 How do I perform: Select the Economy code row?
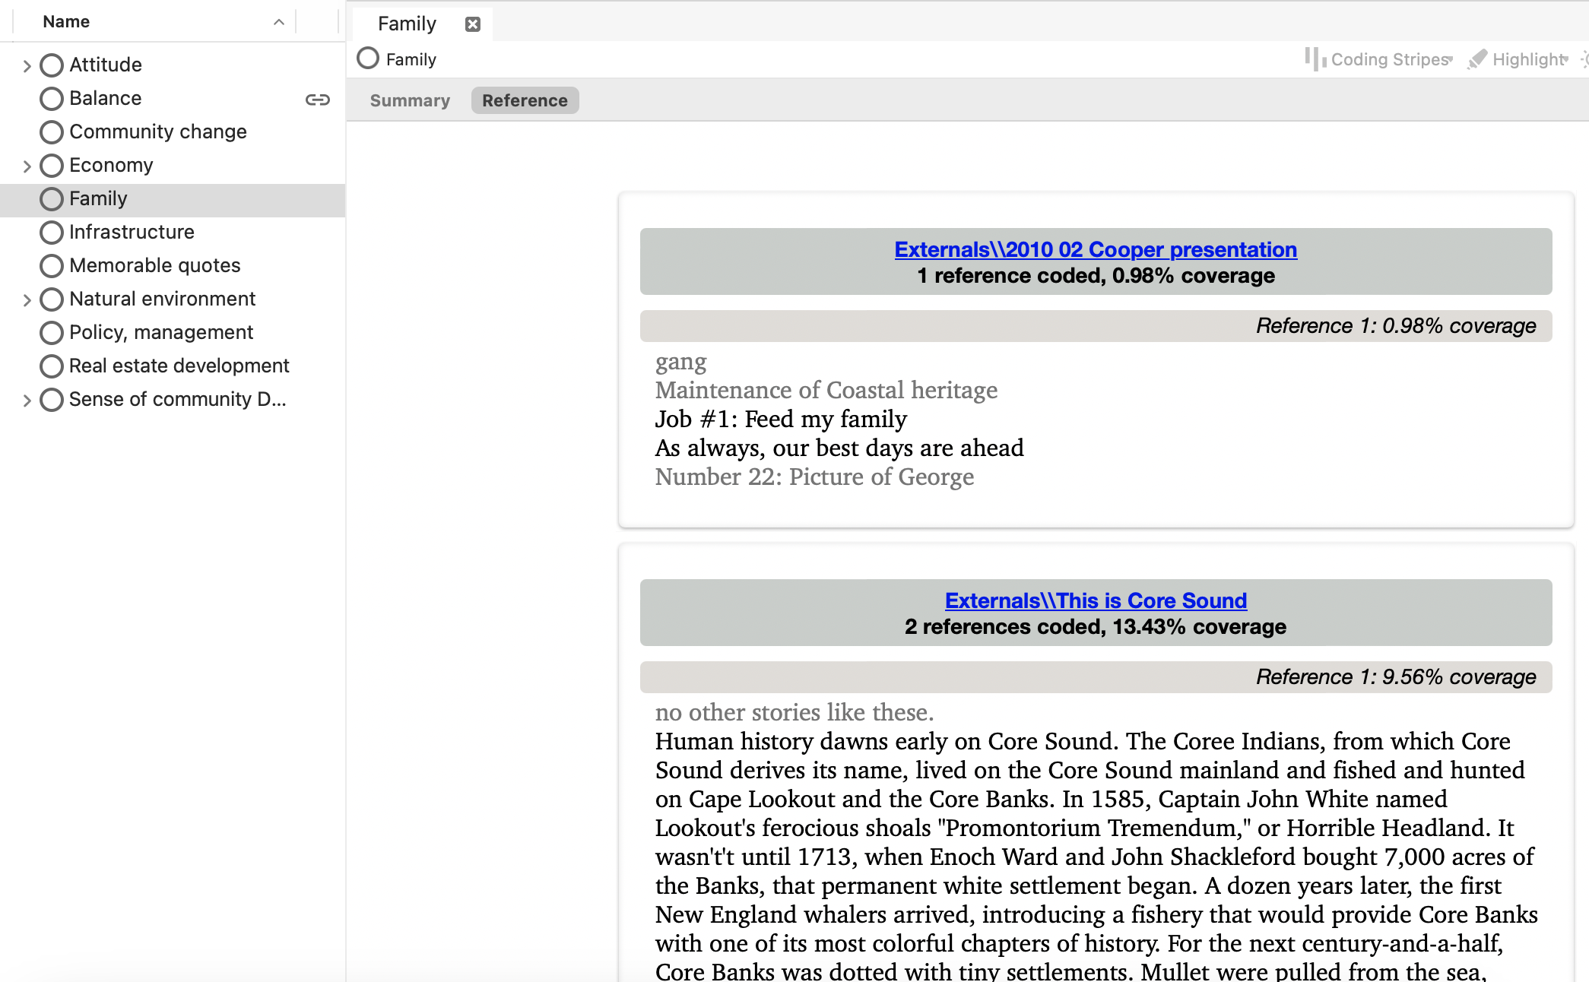click(173, 165)
